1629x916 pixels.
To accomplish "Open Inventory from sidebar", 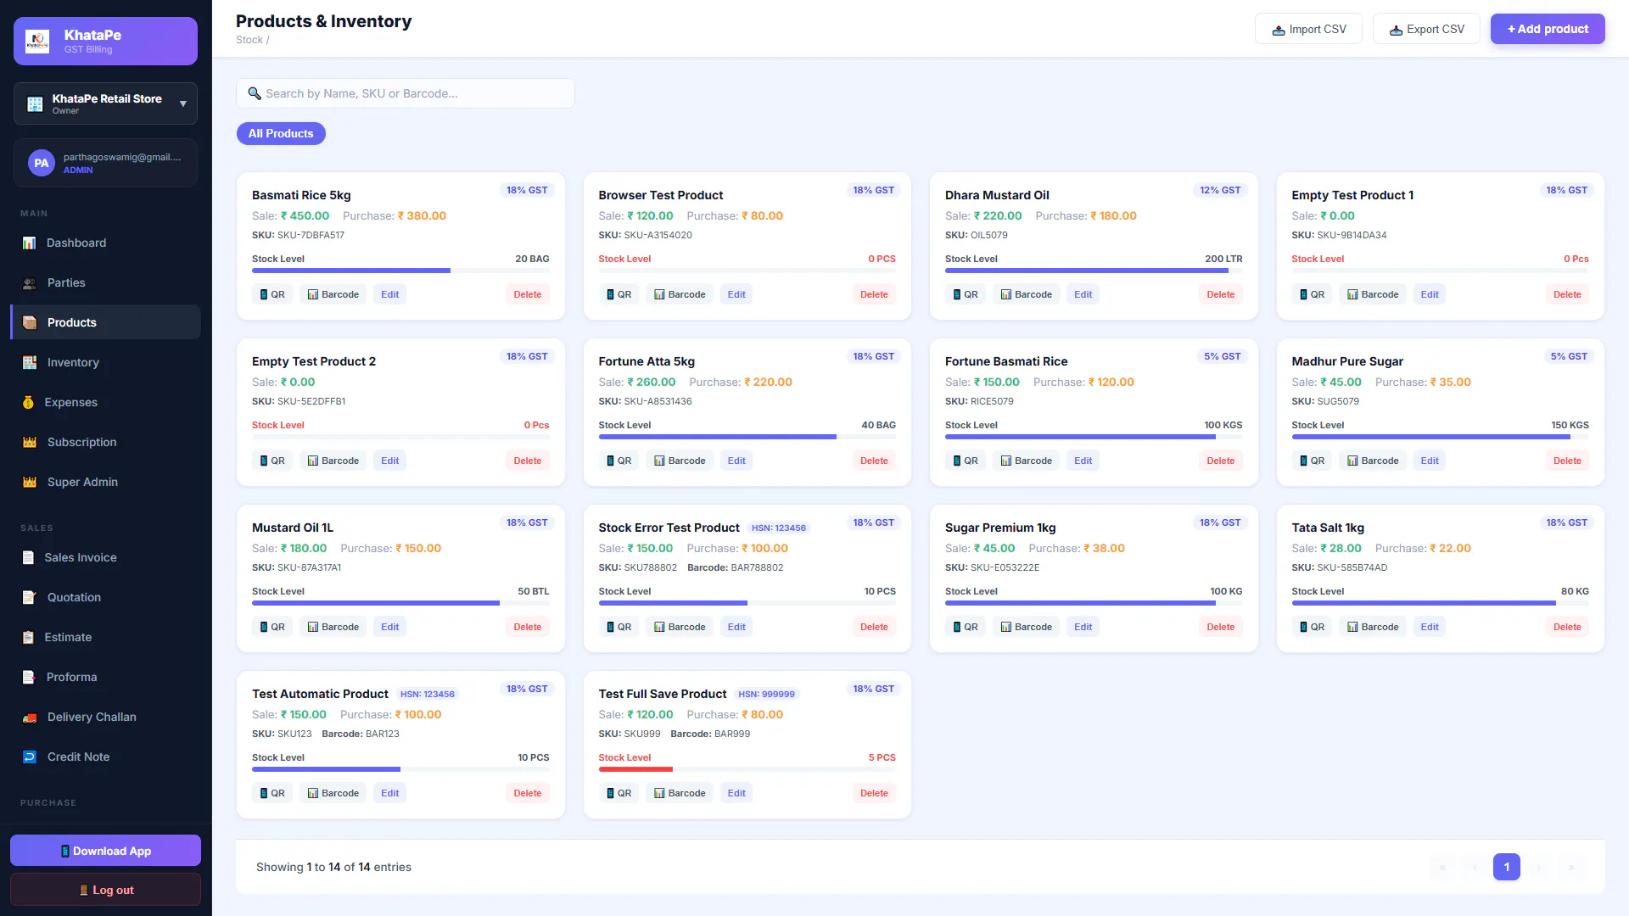I will (105, 362).
